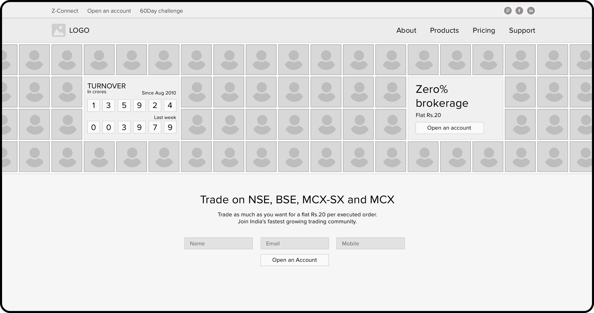This screenshot has height=313, width=594.
Task: Click first digit of Since Aug 2010 counter
Action: (93, 105)
